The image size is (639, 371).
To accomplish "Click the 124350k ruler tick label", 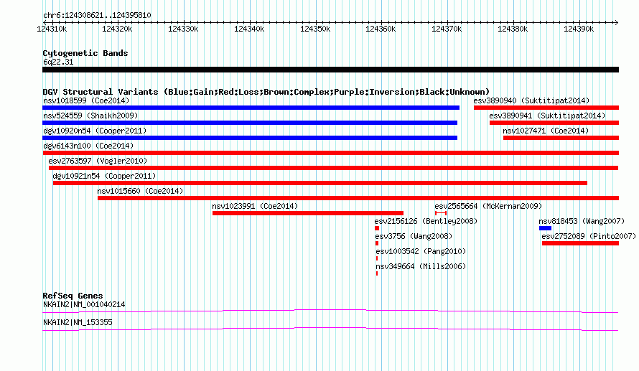I will [315, 29].
